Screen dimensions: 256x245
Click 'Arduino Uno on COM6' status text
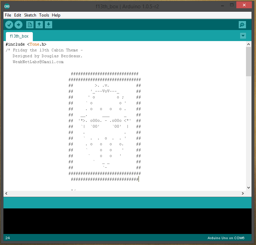coord(226,238)
